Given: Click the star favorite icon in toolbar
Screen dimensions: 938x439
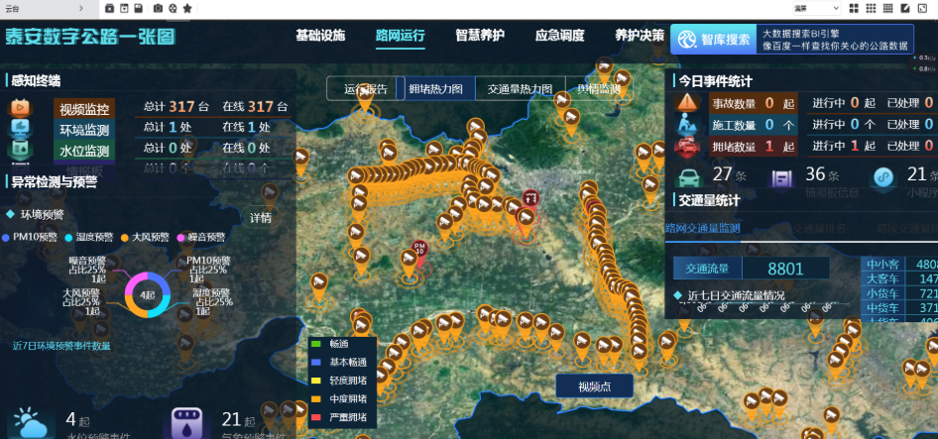Looking at the screenshot, I should [x=187, y=8].
